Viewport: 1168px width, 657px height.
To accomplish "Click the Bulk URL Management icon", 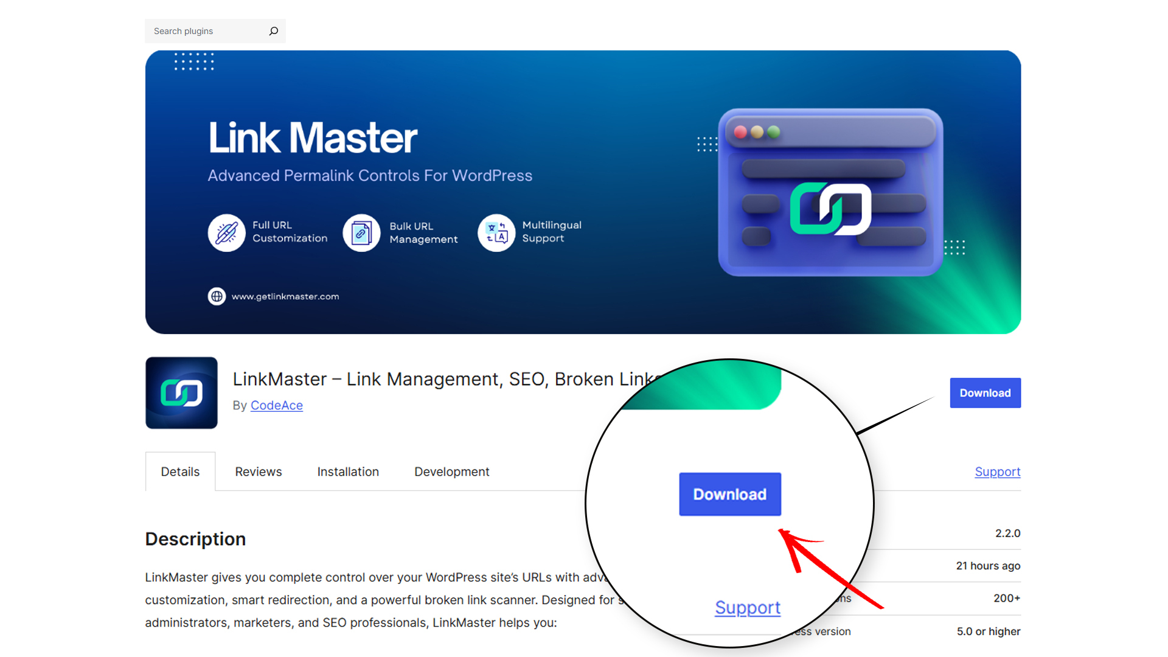I will (x=361, y=232).
